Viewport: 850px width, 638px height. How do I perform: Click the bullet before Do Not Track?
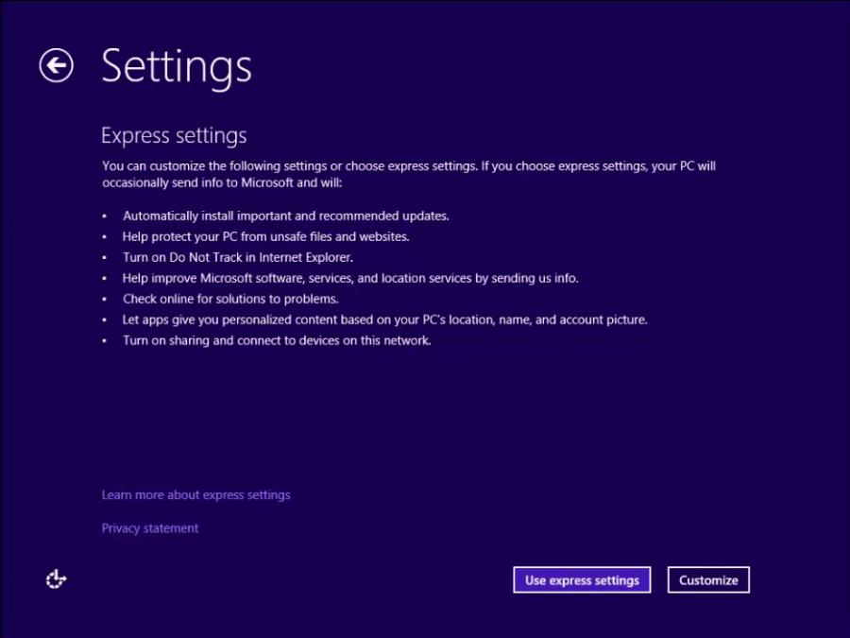coord(104,258)
